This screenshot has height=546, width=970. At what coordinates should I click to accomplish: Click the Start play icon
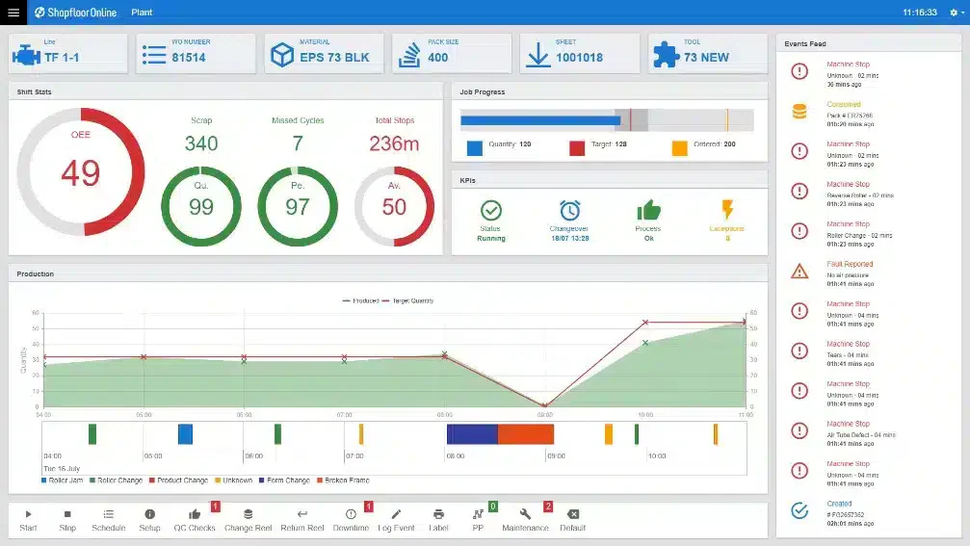point(28,514)
